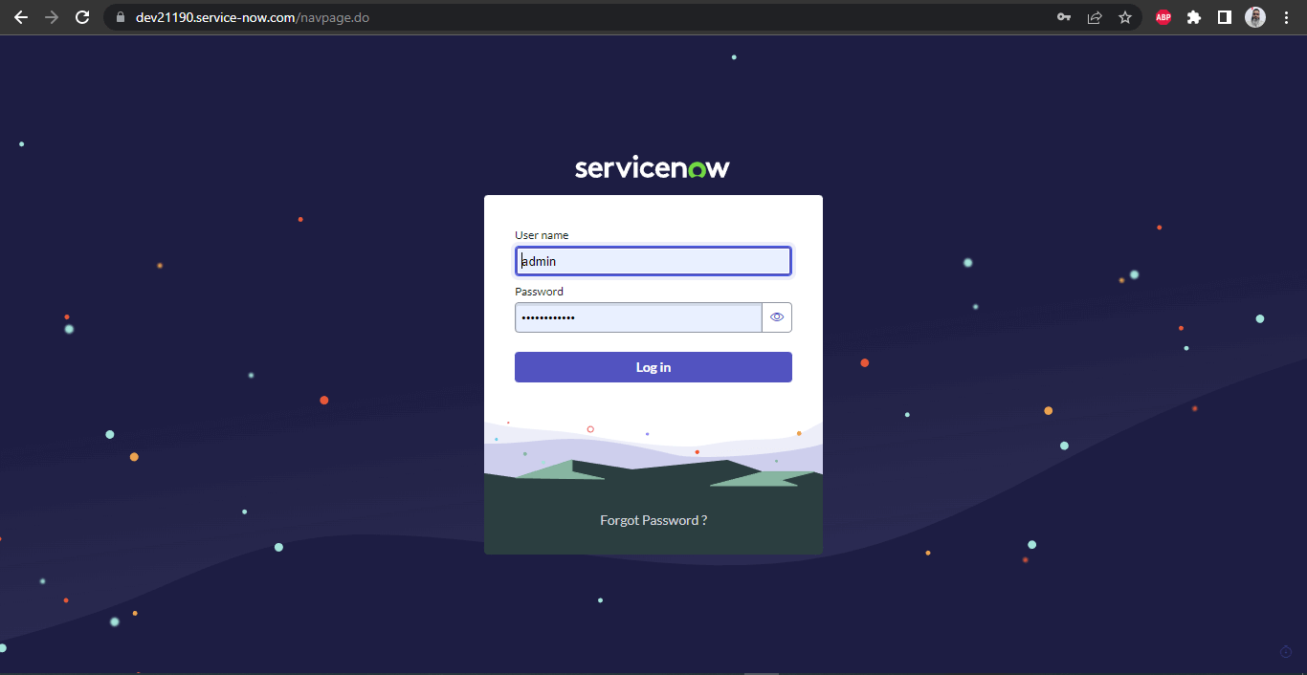
Task: Open the AdBlock Plus extension
Action: 1163,16
